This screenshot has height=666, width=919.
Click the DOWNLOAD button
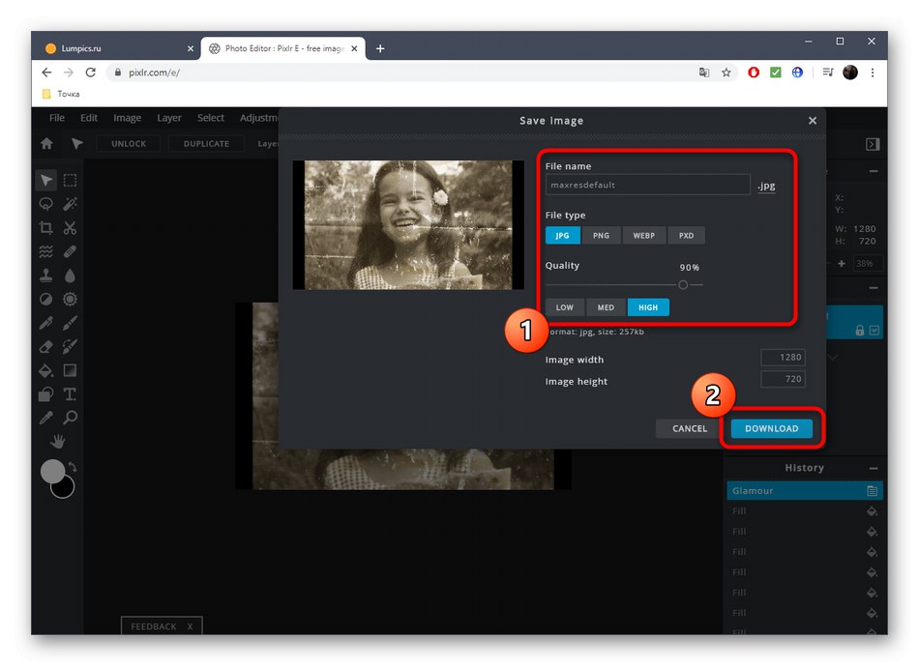pos(771,429)
